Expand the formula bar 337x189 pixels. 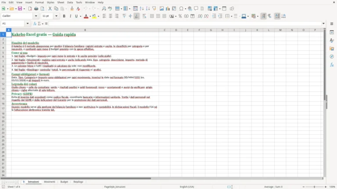[323, 24]
